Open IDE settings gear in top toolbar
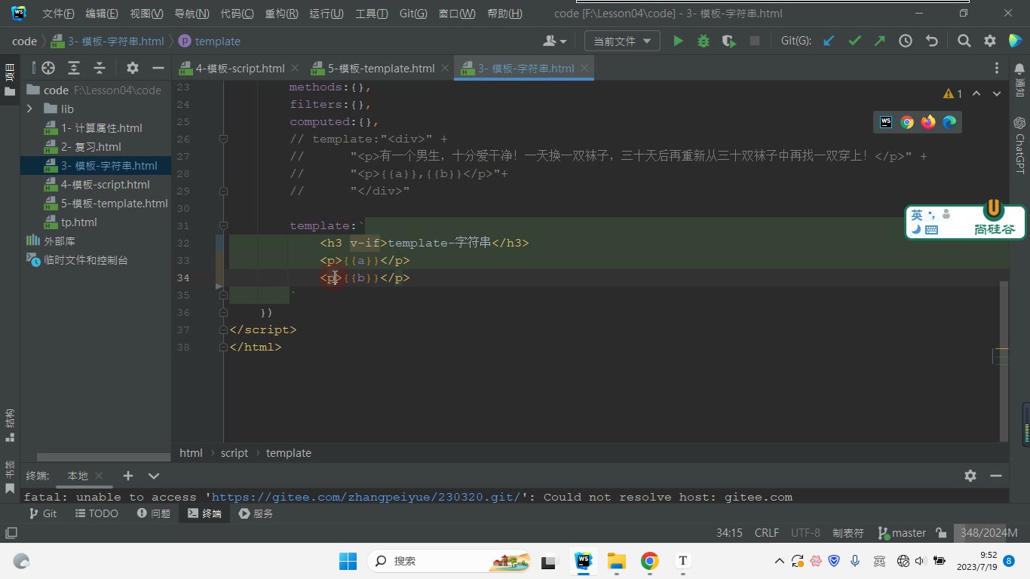1030x579 pixels. point(990,41)
